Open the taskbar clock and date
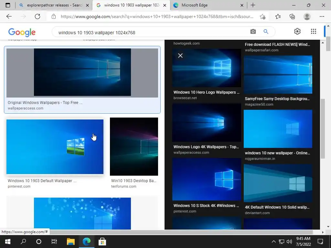The height and width of the screenshot is (248, 331). (x=303, y=242)
